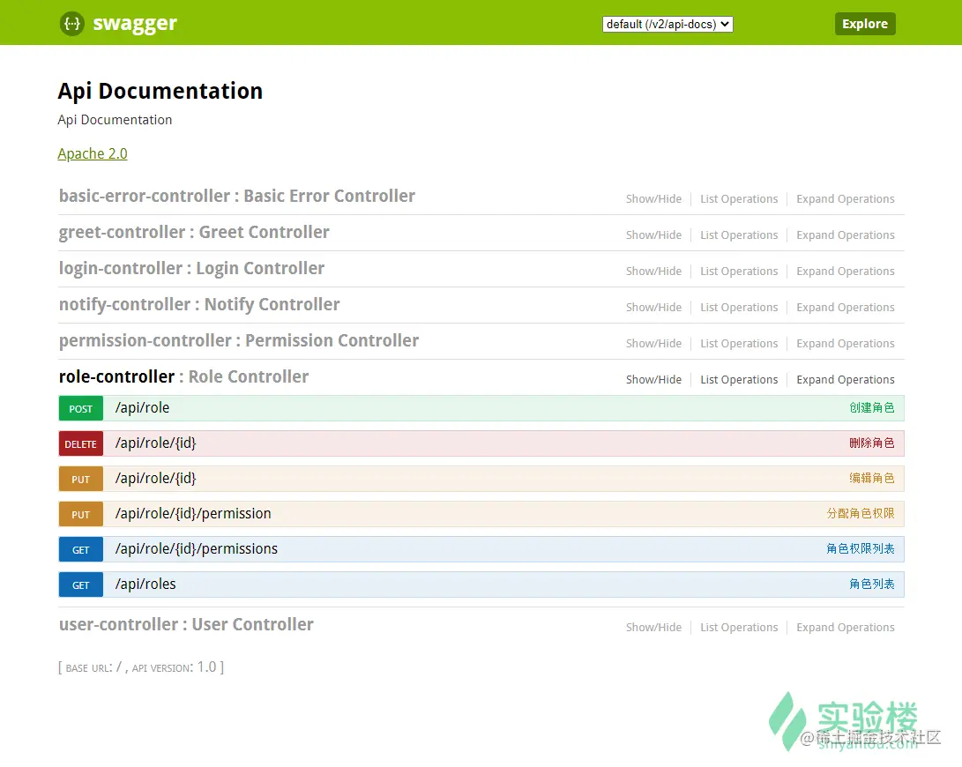
Task: Click Expand Operations for role-controller
Action: click(x=846, y=380)
